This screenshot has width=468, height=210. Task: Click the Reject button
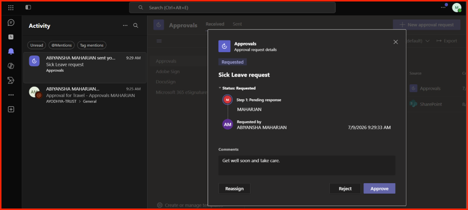(x=345, y=189)
